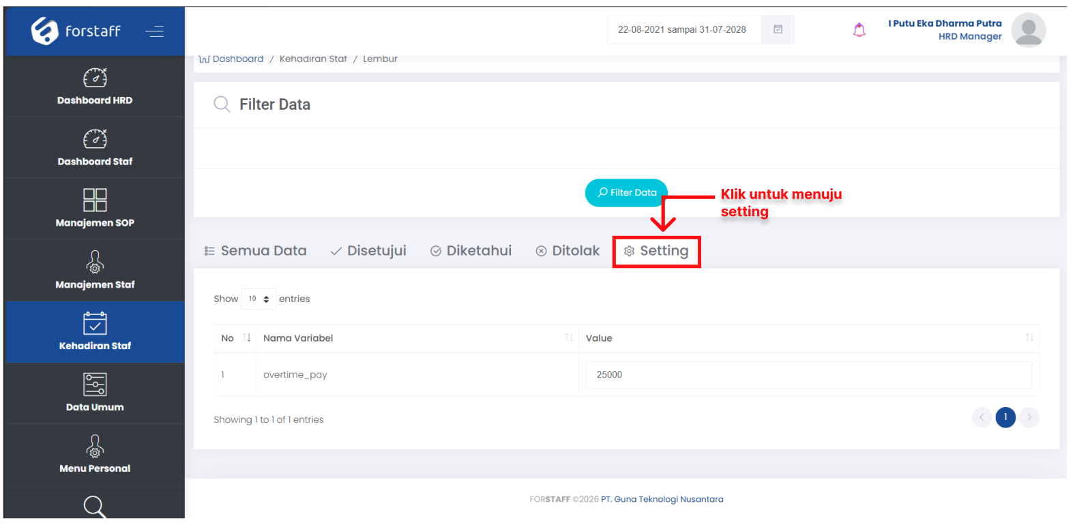Go to the previous table page
Image resolution: width=1075 pixels, height=525 pixels.
point(982,417)
